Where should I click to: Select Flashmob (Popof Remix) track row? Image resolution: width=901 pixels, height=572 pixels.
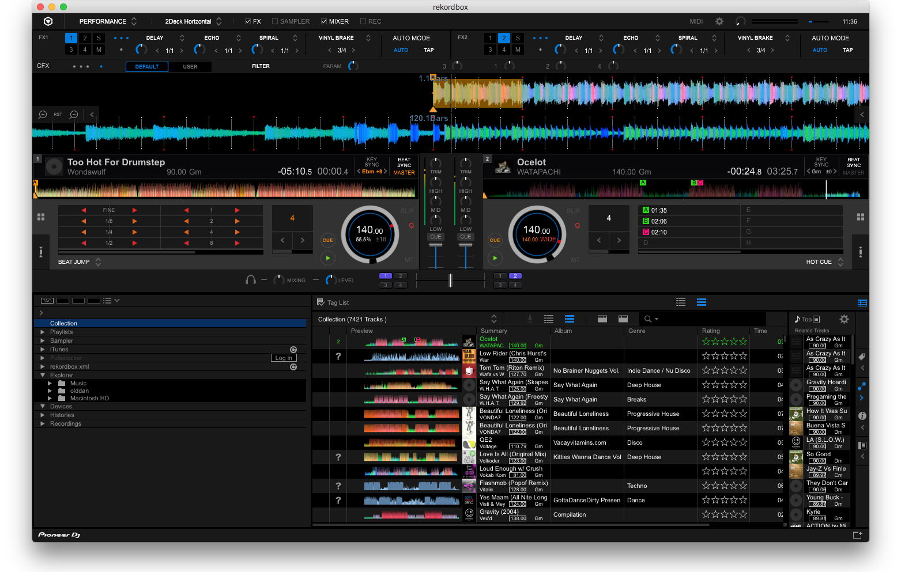coord(548,486)
